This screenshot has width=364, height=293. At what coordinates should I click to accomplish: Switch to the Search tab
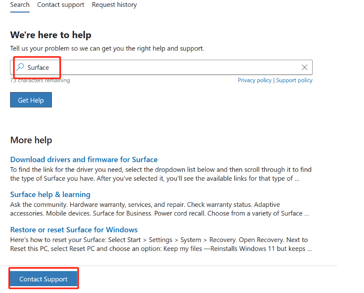20,5
